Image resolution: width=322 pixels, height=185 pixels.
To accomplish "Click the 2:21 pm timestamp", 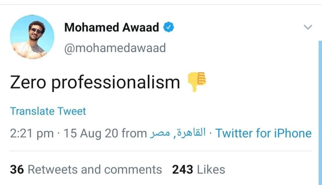I will point(32,133).
